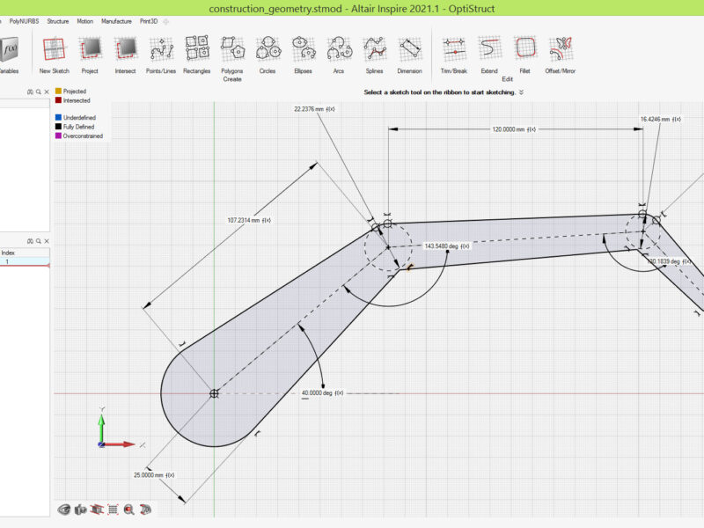This screenshot has height=528, width=704.
Task: Search in the lower left panel
Action: tap(38, 241)
